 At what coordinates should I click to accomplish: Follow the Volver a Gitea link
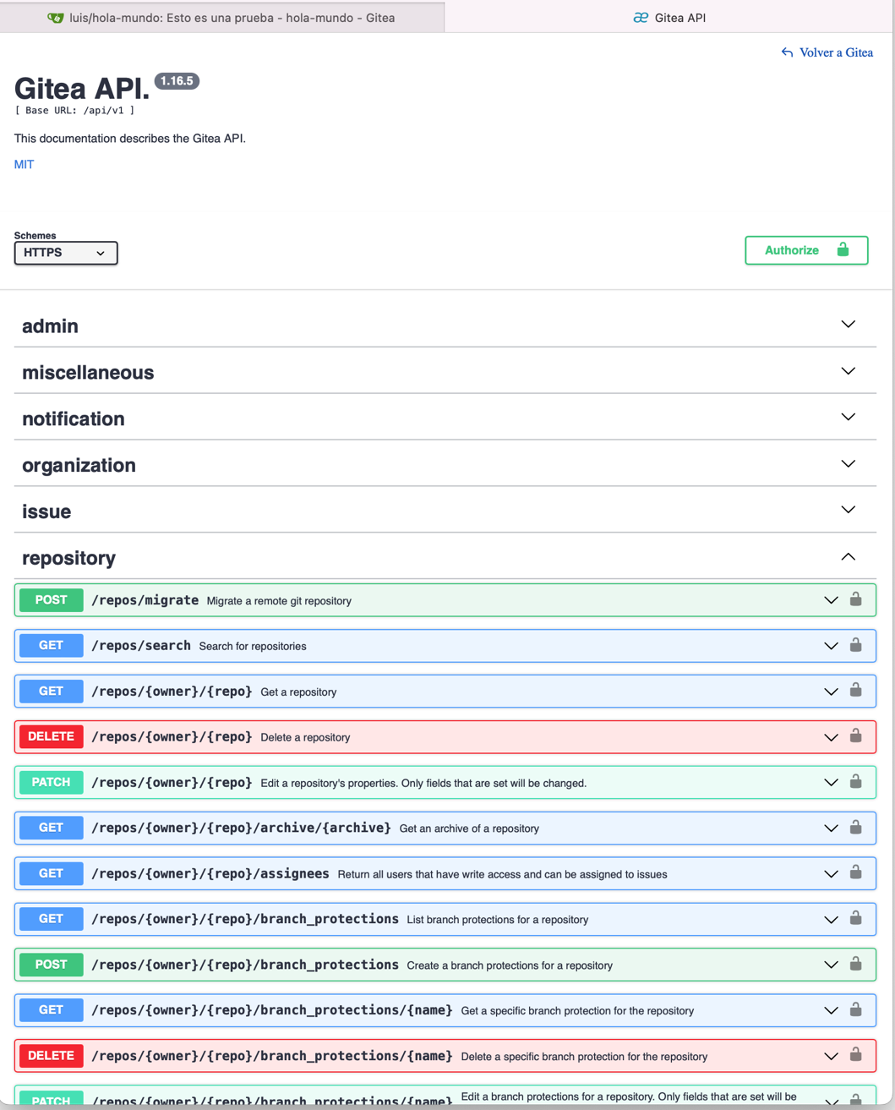tap(836, 52)
